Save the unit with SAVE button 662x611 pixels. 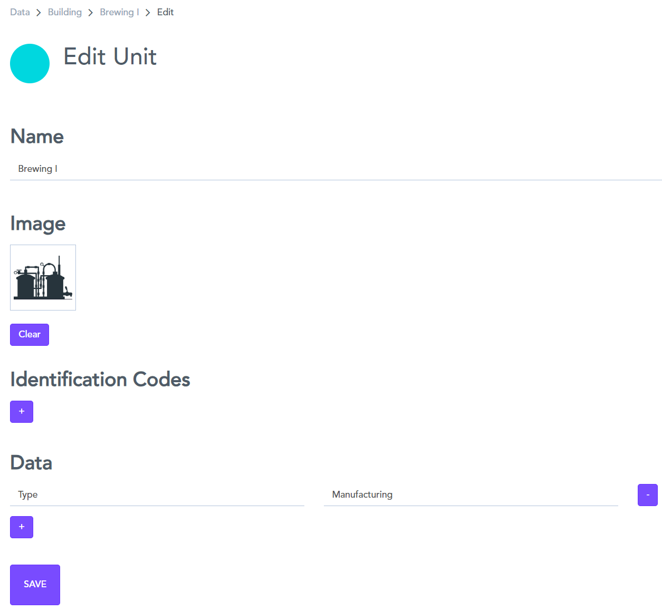[35, 585]
